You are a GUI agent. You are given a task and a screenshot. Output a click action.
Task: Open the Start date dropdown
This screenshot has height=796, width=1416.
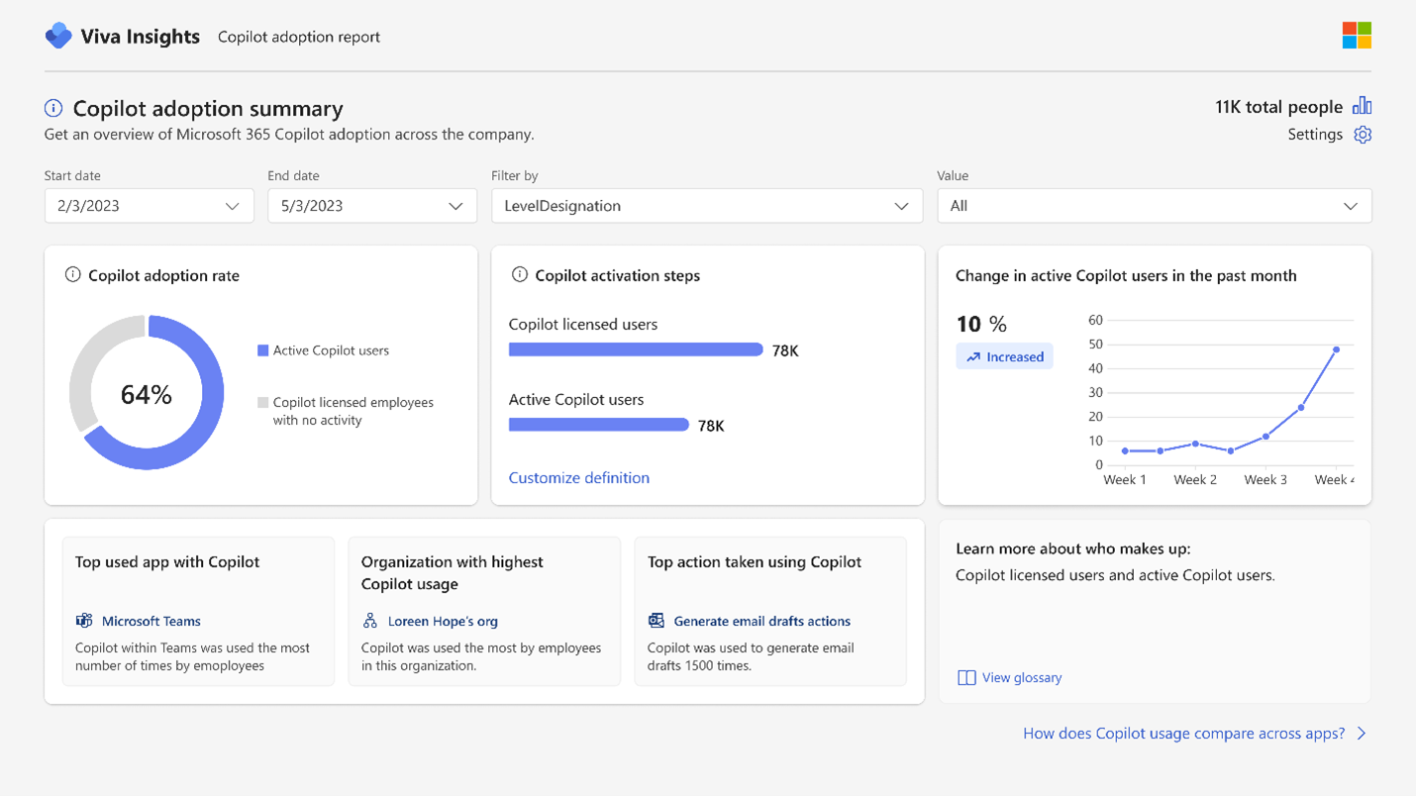[x=149, y=206]
